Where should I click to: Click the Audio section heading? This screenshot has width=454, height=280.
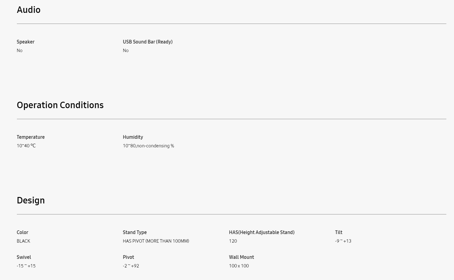tap(29, 10)
